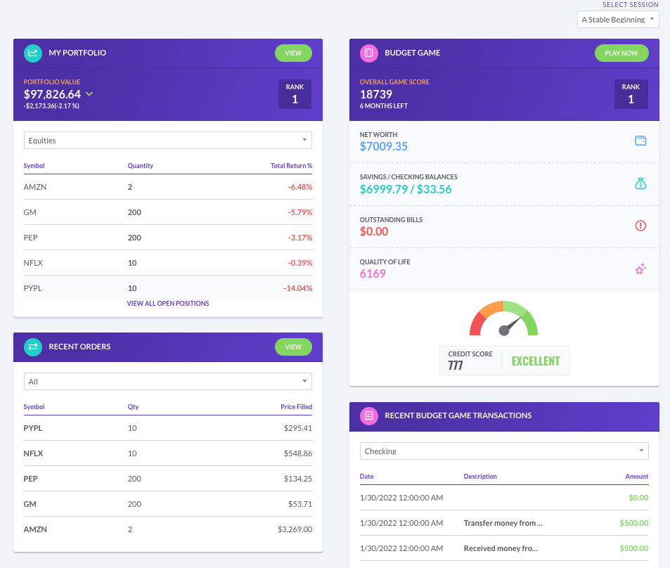Open the Equities asset type dropdown
The width and height of the screenshot is (670, 568).
167,140
